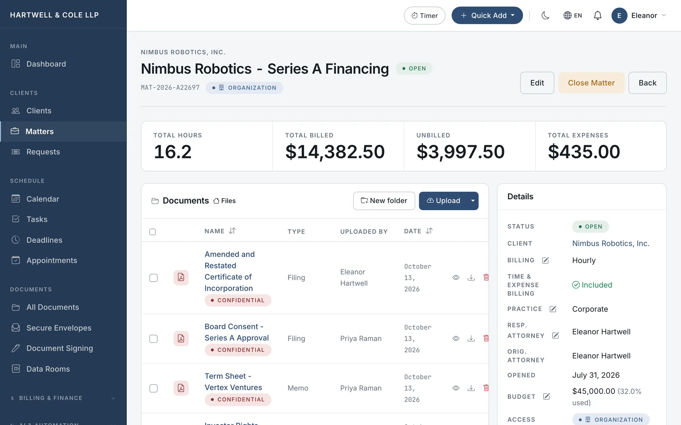Open Nimbus Robotics, Inc. client link
Image resolution: width=681 pixels, height=425 pixels.
click(x=611, y=243)
